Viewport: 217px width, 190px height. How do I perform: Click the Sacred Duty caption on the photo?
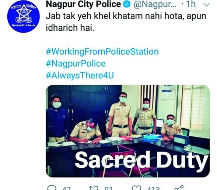click(x=141, y=160)
